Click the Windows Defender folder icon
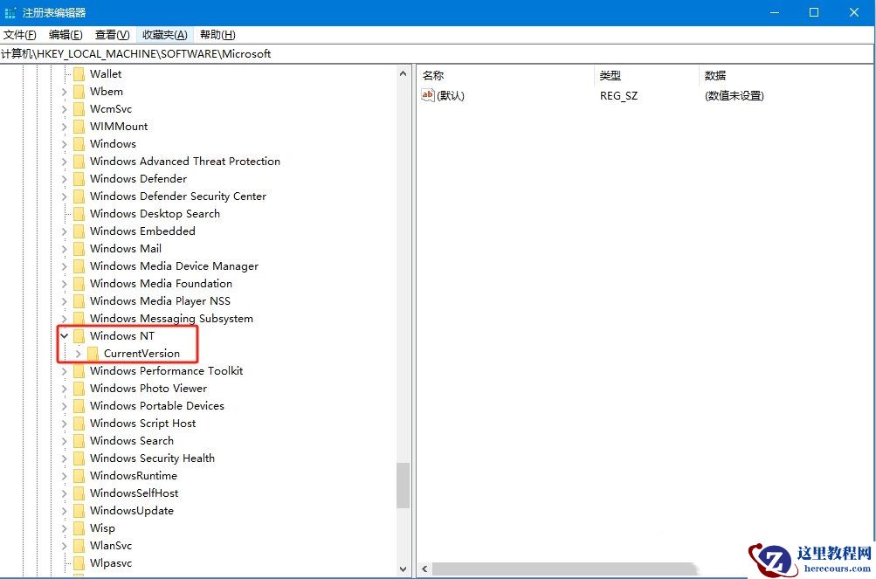The width and height of the screenshot is (876, 579). click(x=79, y=178)
